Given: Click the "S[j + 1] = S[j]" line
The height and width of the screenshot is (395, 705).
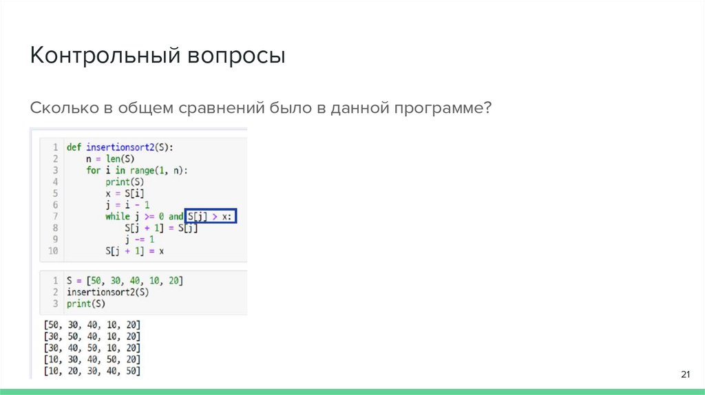Looking at the screenshot, I should coord(161,228).
